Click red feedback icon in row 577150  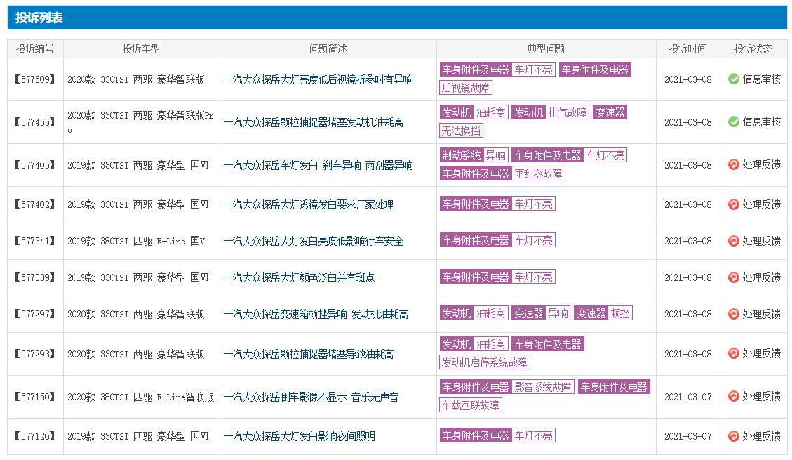[733, 396]
